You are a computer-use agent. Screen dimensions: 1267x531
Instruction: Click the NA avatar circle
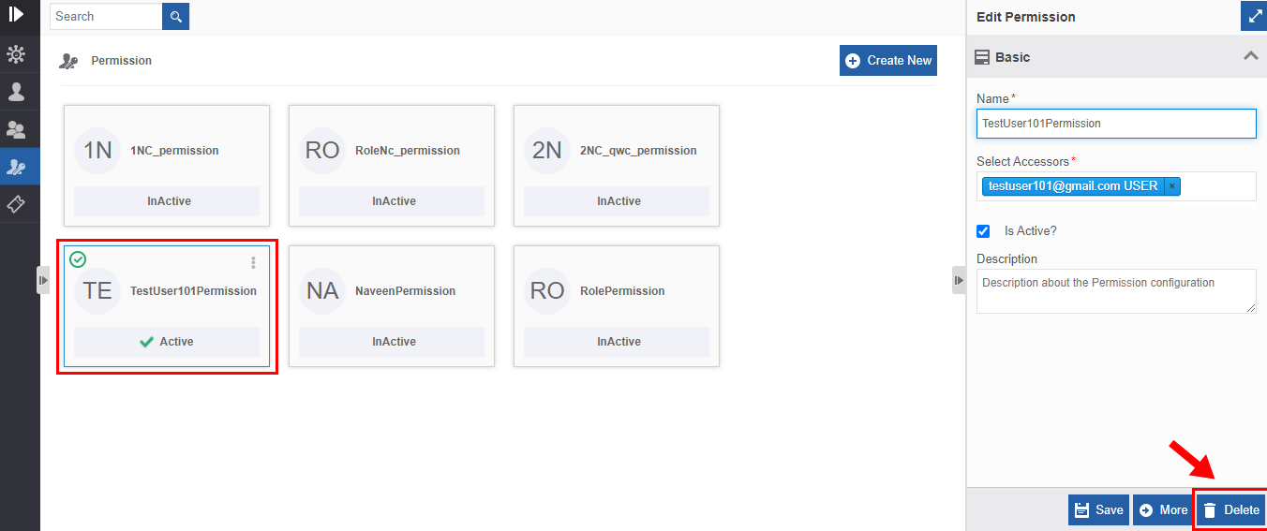coord(322,291)
